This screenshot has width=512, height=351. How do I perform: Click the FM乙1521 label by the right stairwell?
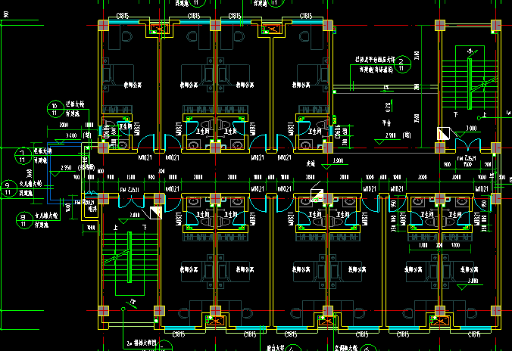coord(467,158)
